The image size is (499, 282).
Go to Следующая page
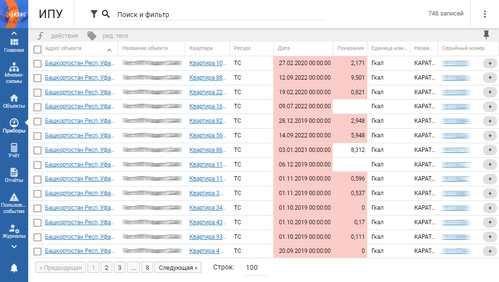pos(178,268)
